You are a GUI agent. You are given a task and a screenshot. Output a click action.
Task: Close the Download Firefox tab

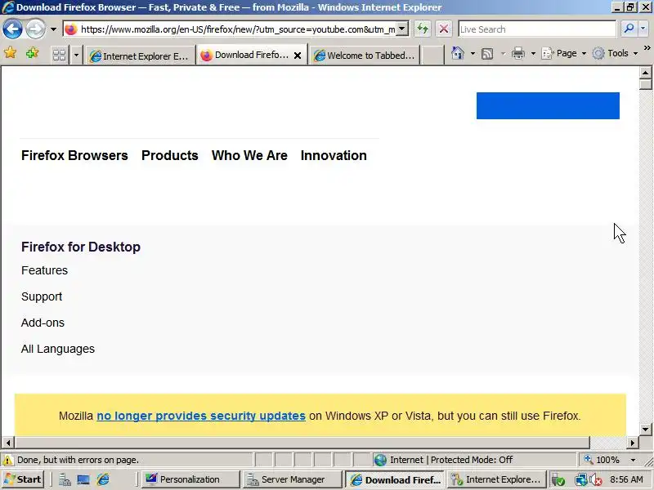tap(298, 56)
